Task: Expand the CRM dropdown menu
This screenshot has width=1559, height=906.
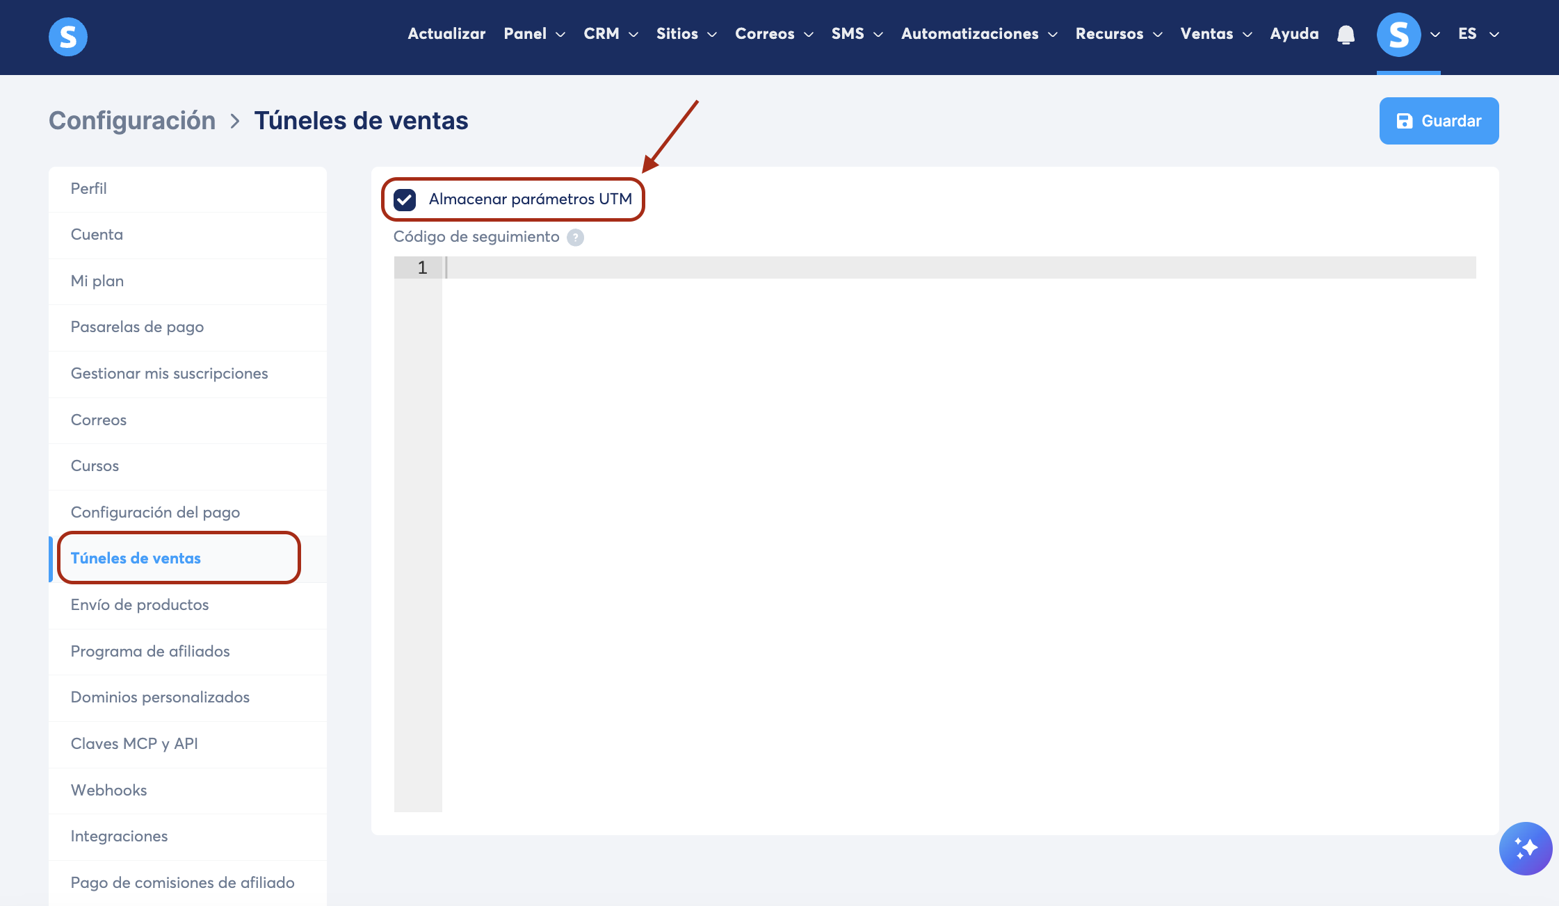Action: coord(611,34)
